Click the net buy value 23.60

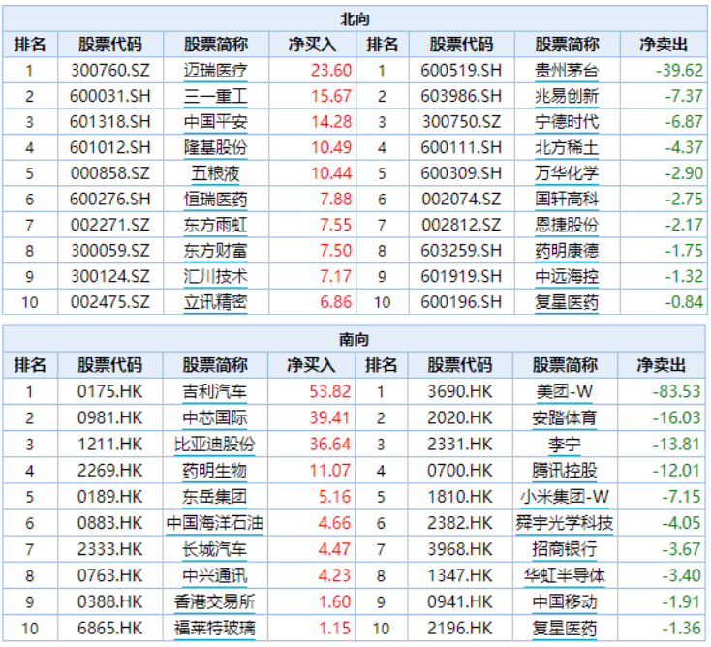pyautogui.click(x=331, y=71)
